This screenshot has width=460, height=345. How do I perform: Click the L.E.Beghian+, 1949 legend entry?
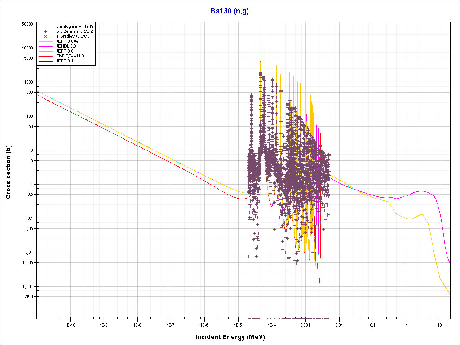(x=75, y=27)
